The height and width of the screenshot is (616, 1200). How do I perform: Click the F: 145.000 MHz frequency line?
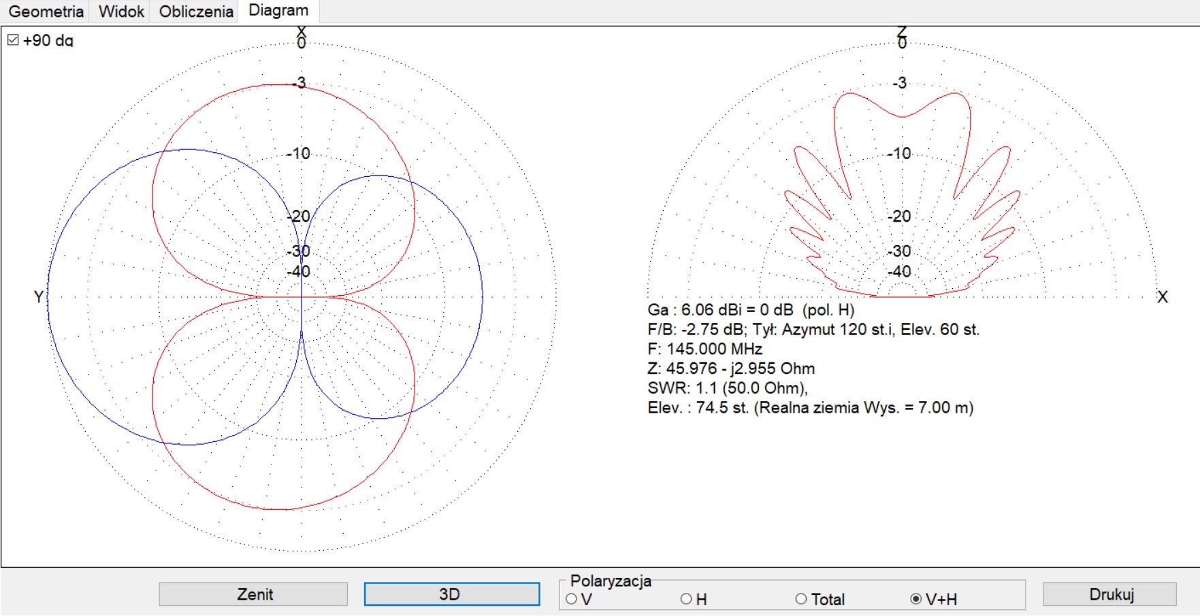point(704,349)
